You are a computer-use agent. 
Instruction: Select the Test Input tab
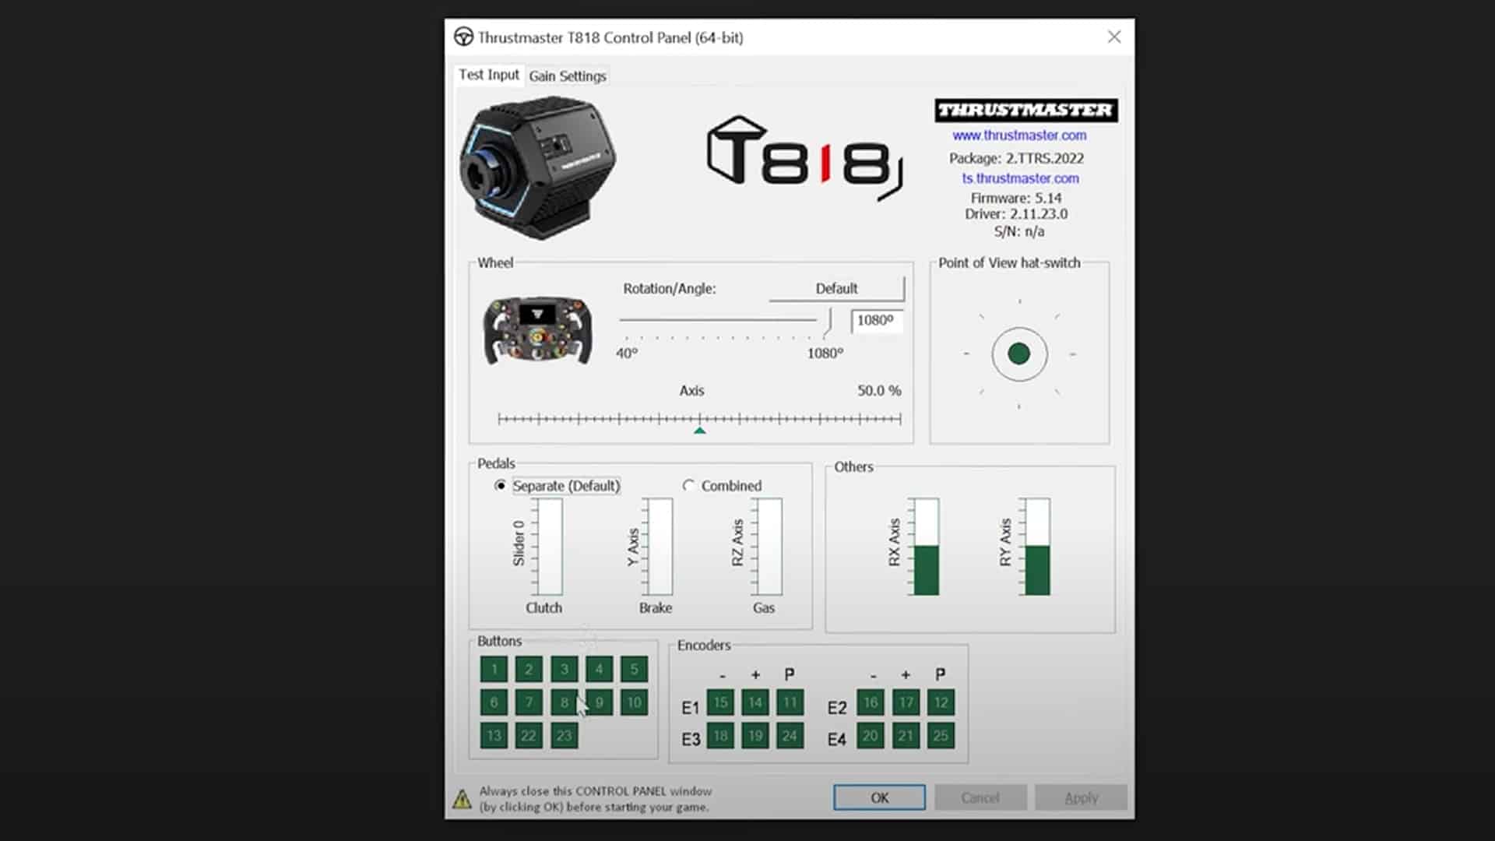coord(489,75)
